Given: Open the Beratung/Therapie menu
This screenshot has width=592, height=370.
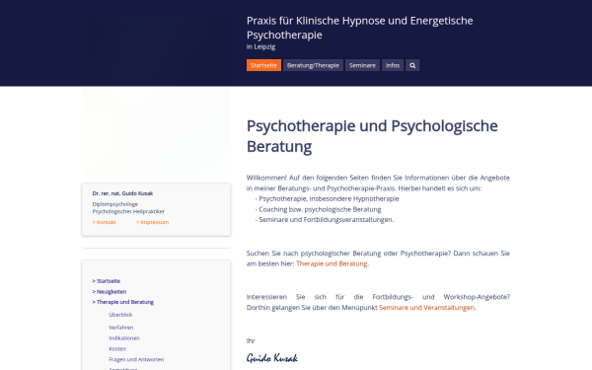Looking at the screenshot, I should [x=313, y=65].
